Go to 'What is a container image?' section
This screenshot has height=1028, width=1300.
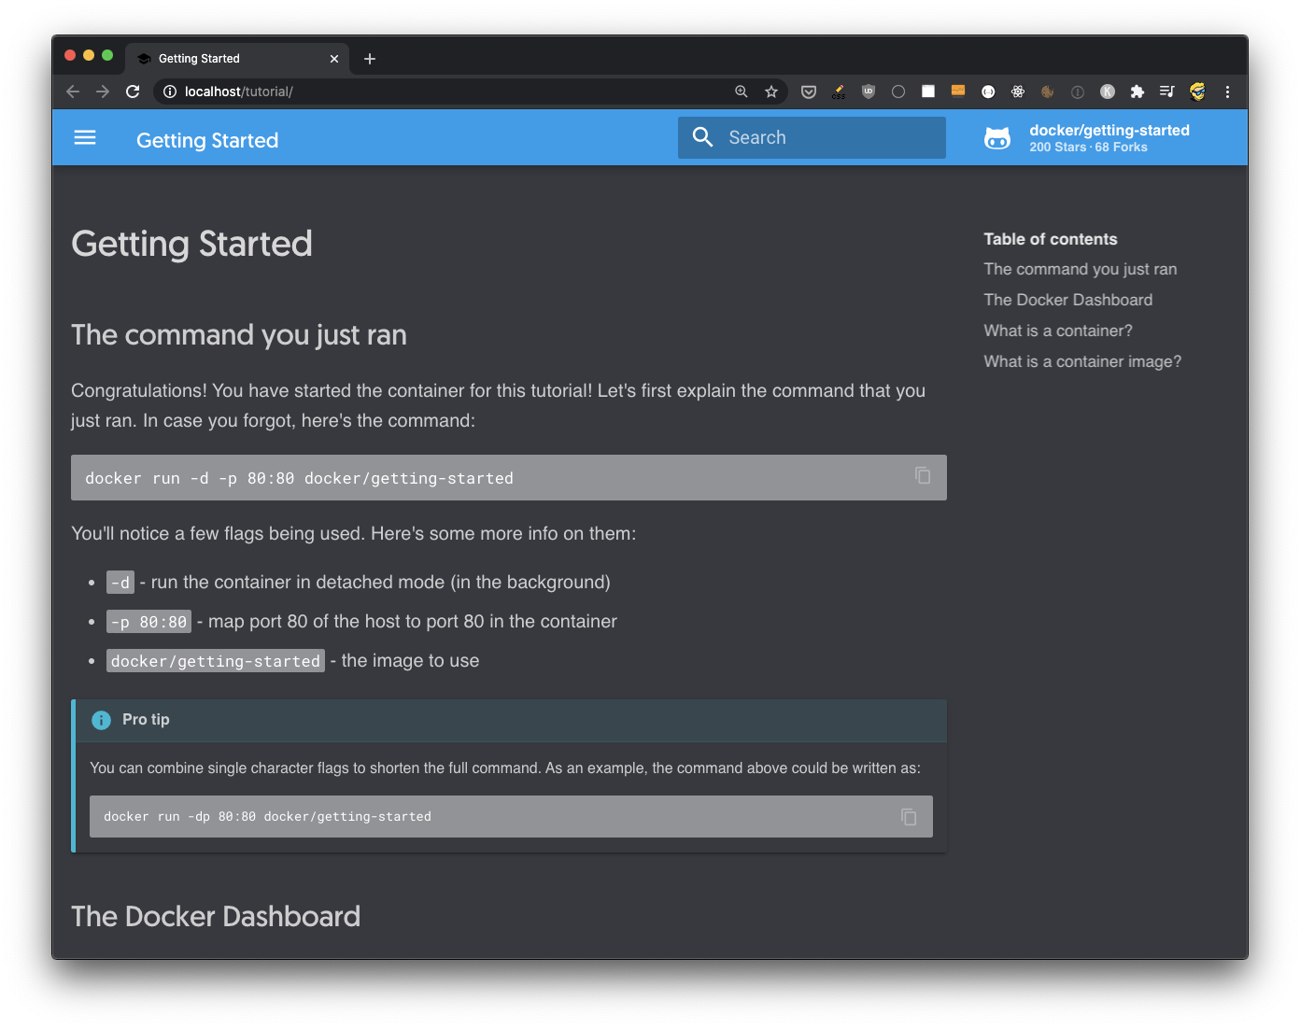point(1082,361)
